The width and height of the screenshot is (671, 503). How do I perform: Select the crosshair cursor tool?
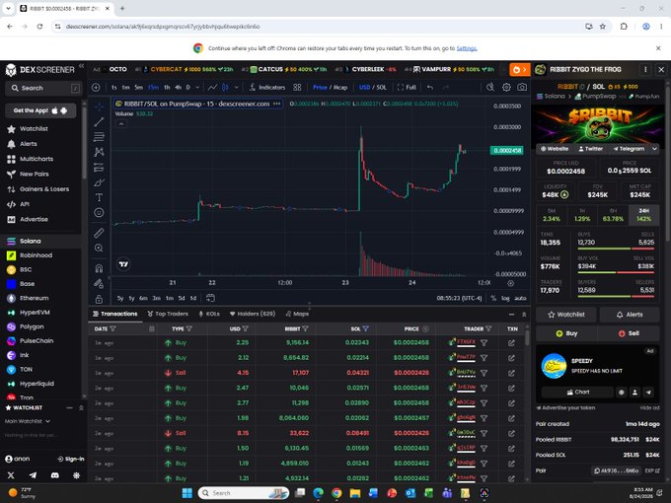[x=99, y=107]
